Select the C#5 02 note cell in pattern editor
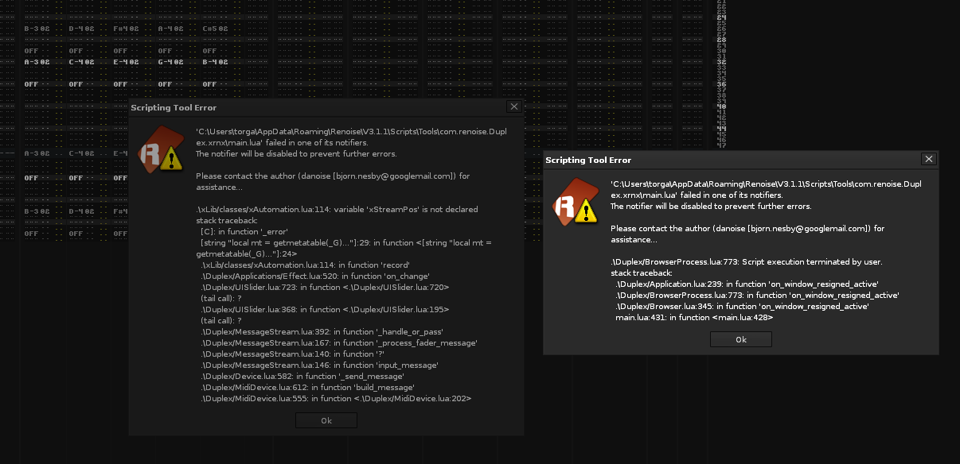Image resolution: width=960 pixels, height=464 pixels. [215, 29]
